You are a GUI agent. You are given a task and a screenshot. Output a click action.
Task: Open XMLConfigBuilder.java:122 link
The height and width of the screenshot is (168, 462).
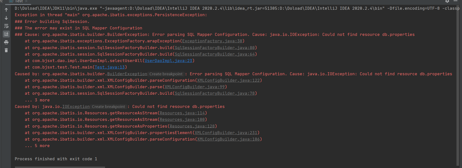[228, 81]
